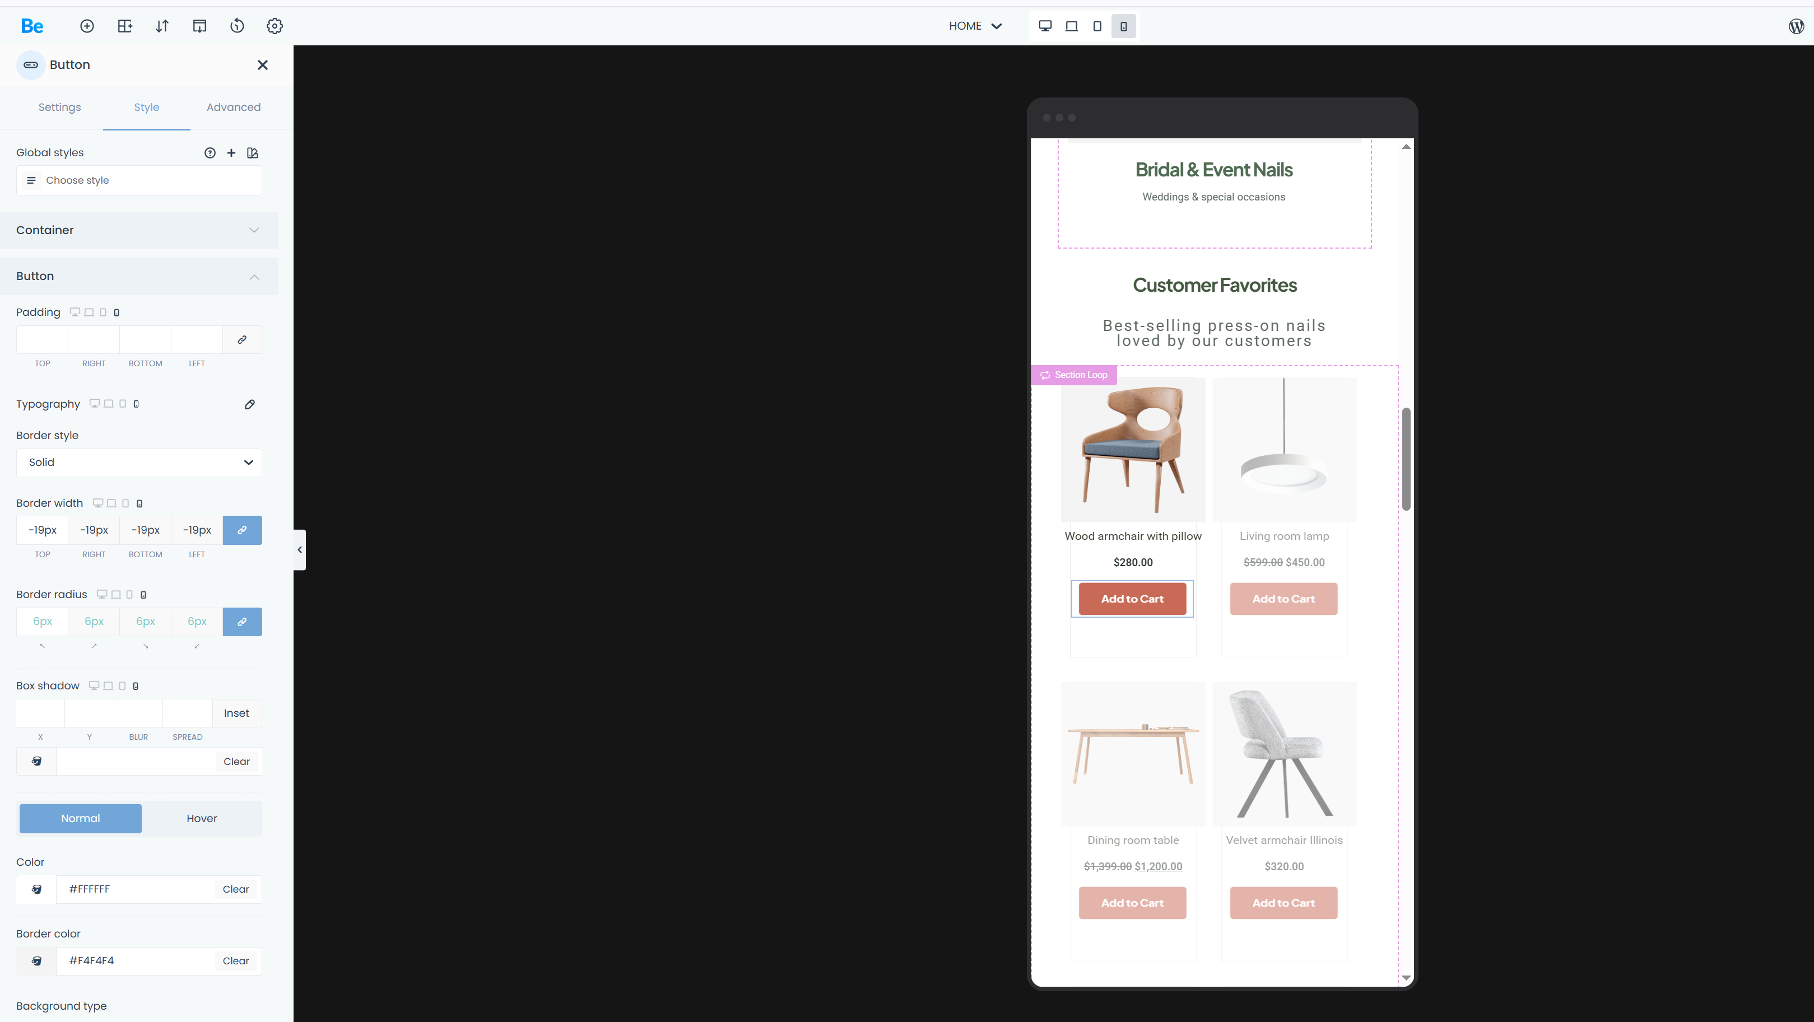Open the builder settings gear icon
Screen dimensions: 1814x1022
275,26
